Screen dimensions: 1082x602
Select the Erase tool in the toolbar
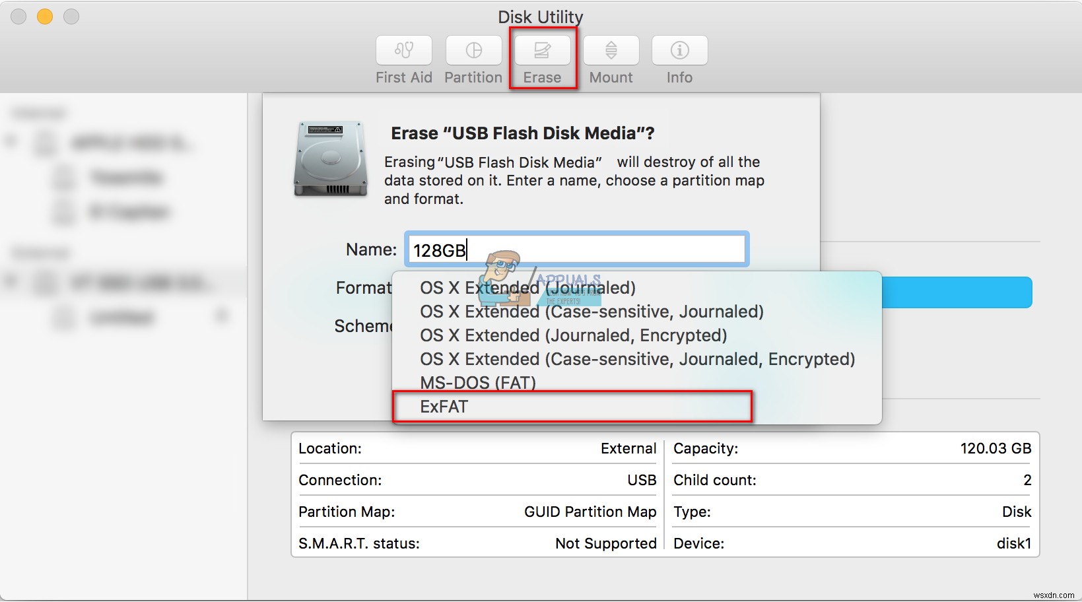coord(541,58)
